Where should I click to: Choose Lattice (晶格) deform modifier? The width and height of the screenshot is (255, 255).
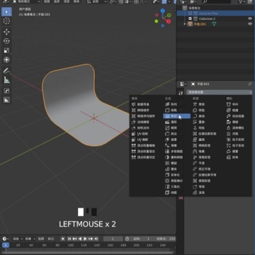click(199, 140)
